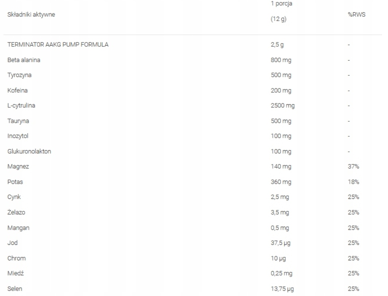The width and height of the screenshot is (388, 296).
Task: Select the Tyrozyna row label
Action: tap(19, 75)
